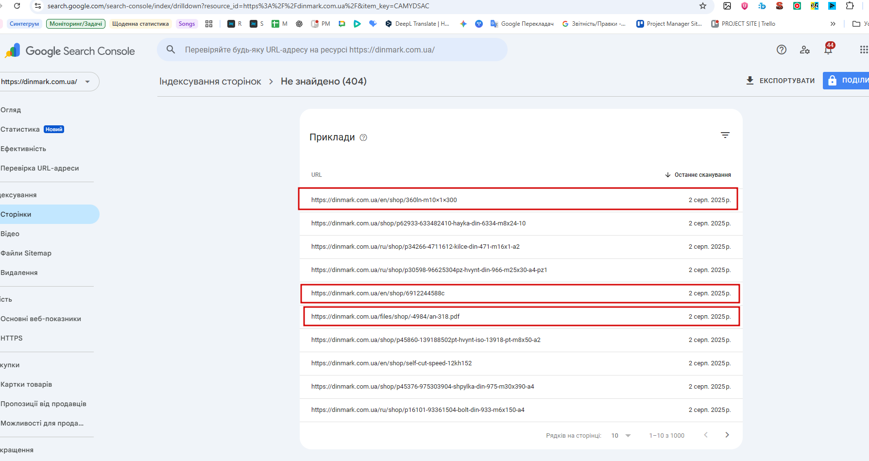Reload the page with the browser refresh icon
This screenshot has width=869, height=461.
point(17,6)
